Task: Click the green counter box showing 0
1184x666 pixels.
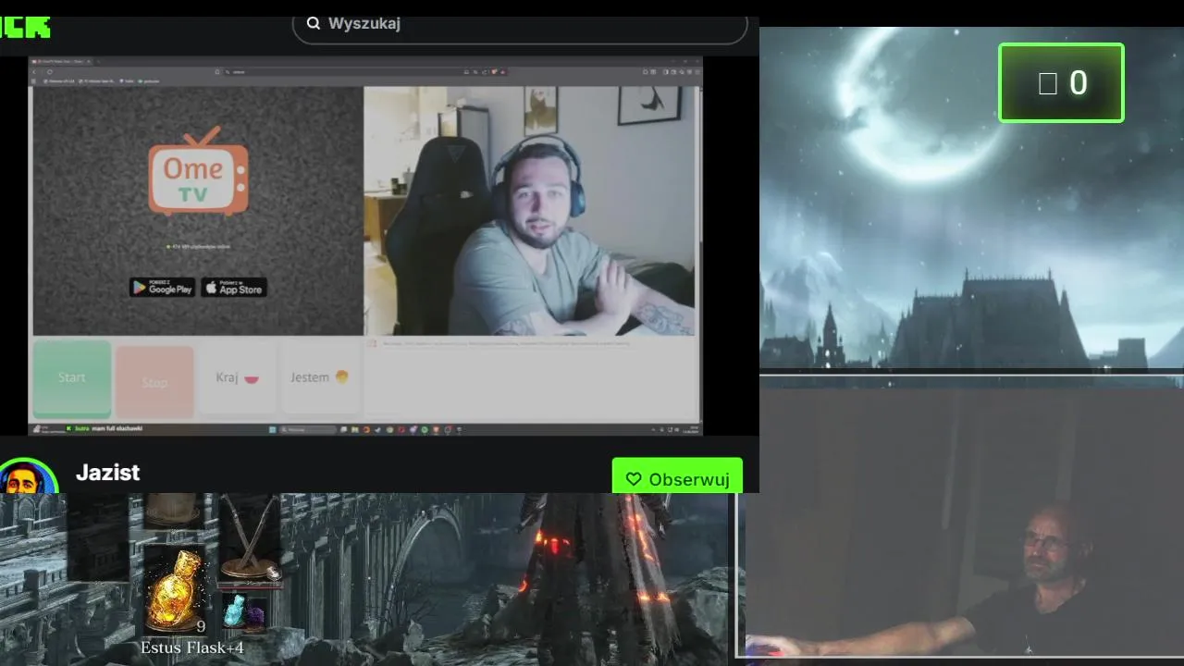Action: (x=1061, y=83)
